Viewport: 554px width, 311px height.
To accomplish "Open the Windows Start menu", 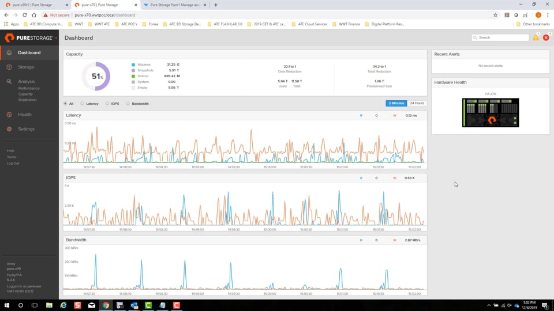I will coord(7,305).
